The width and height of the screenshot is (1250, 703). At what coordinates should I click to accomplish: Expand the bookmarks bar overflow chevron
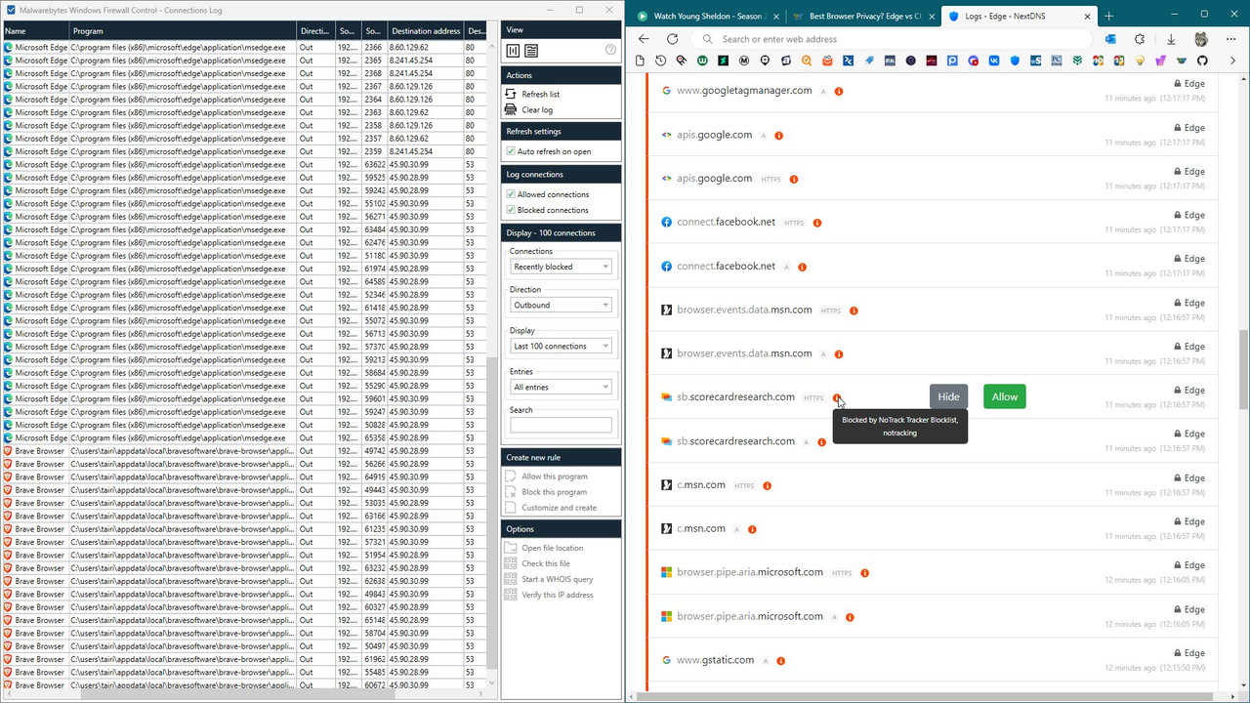point(1232,61)
